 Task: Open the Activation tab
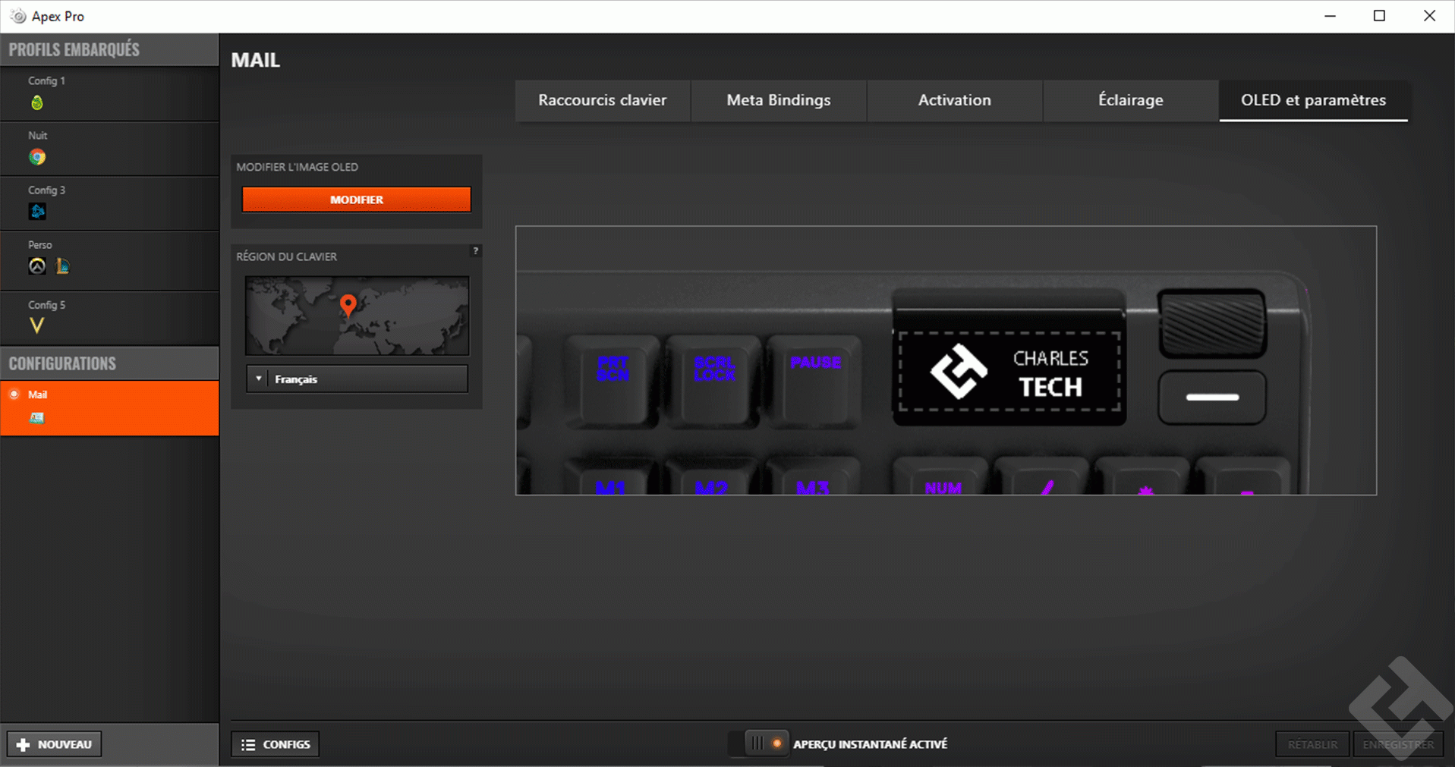[x=955, y=100]
